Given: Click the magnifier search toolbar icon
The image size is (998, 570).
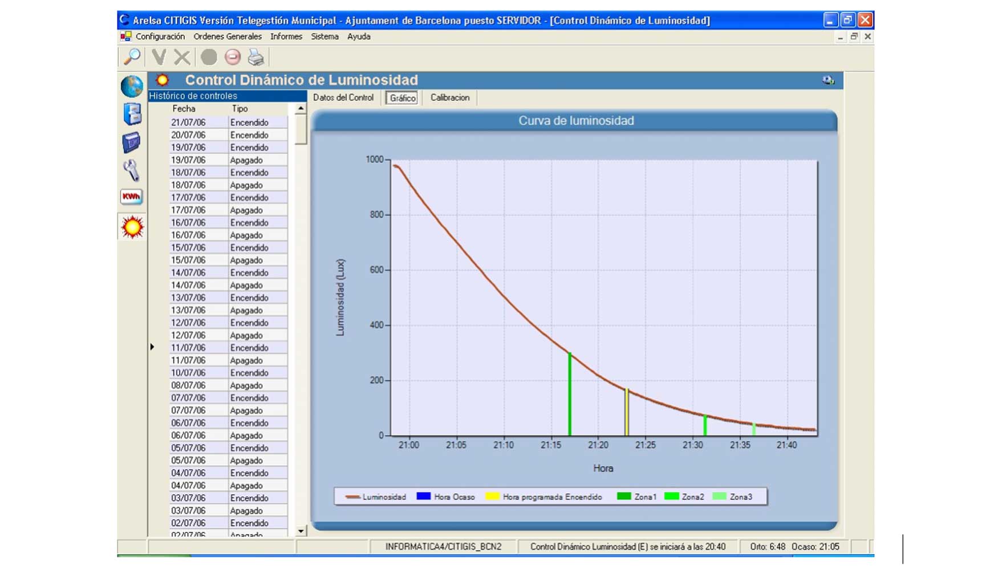Looking at the screenshot, I should 132,57.
